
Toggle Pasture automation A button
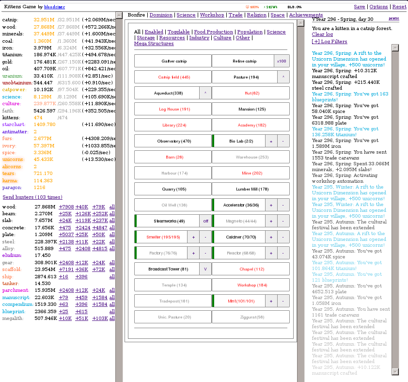(283, 77)
